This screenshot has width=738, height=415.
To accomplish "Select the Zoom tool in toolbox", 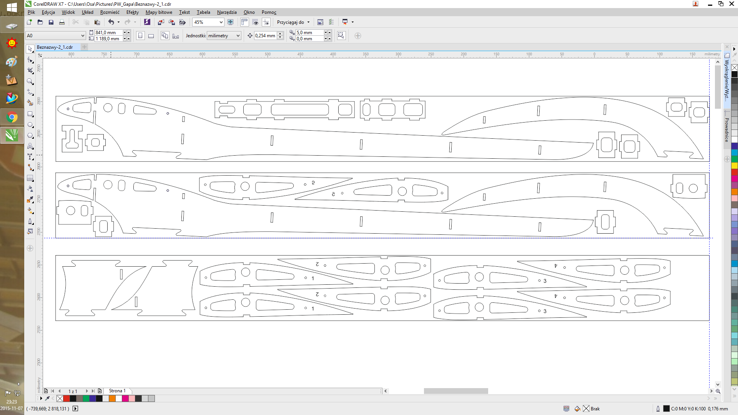I will [x=30, y=81].
